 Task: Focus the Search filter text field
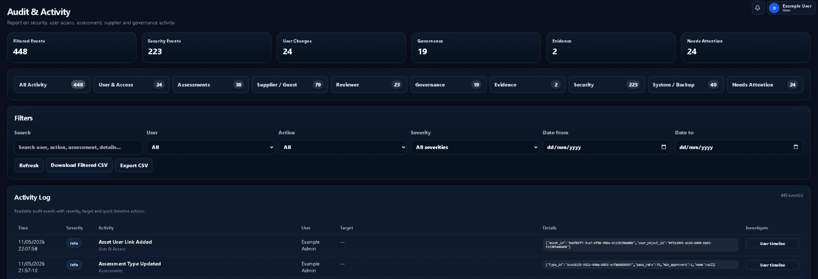click(x=78, y=147)
